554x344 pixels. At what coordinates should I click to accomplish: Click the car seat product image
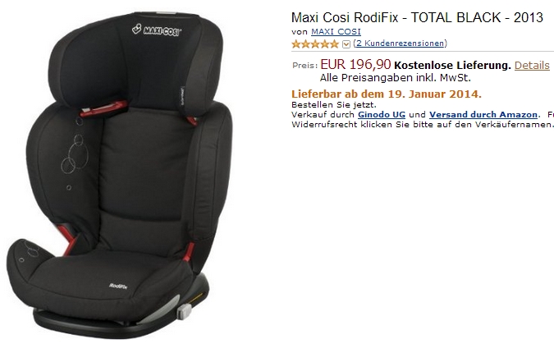click(120, 175)
